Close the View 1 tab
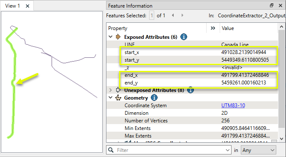286x157 pixels. [x=27, y=6]
